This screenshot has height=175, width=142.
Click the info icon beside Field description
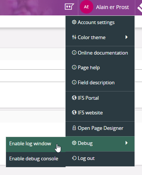74,82
